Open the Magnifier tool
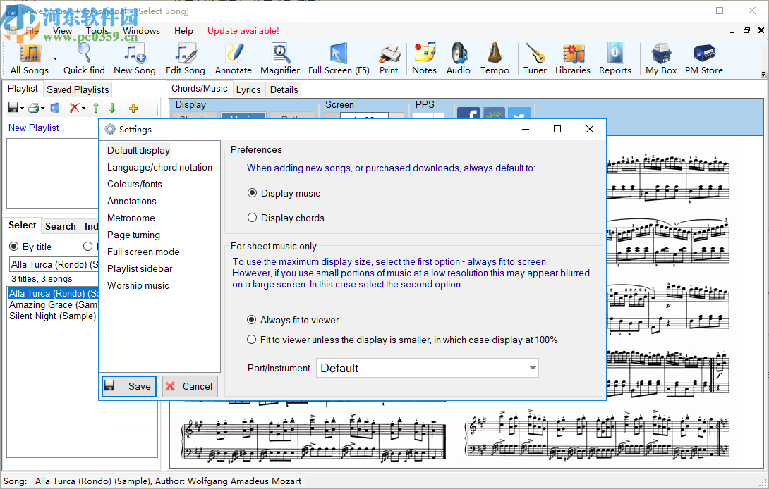The height and width of the screenshot is (489, 769). [x=280, y=59]
